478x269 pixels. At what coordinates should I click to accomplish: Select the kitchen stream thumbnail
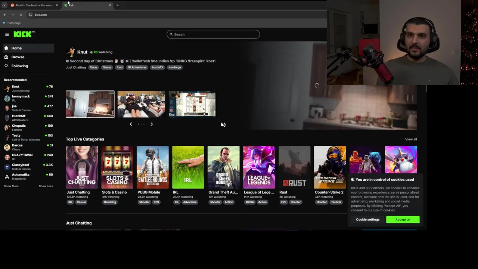point(90,104)
